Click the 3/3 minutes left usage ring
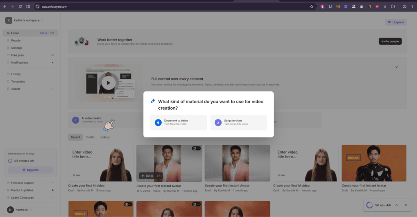The height and width of the screenshot is (217, 417). 10,161
